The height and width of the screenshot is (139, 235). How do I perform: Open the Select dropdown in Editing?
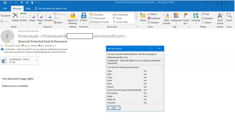[x=207, y=22]
